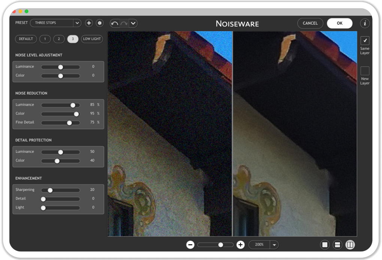The image size is (382, 260).
Task: Open the history dropdown chevron
Action: (133, 23)
